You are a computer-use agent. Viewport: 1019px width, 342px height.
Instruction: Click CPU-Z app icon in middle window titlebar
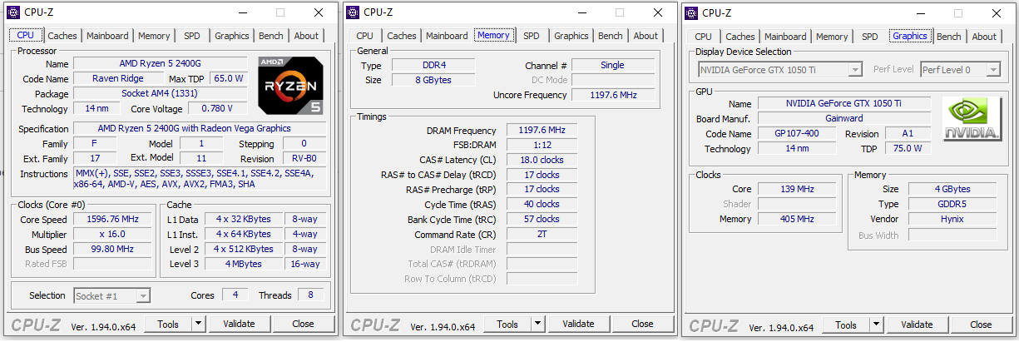click(x=352, y=12)
